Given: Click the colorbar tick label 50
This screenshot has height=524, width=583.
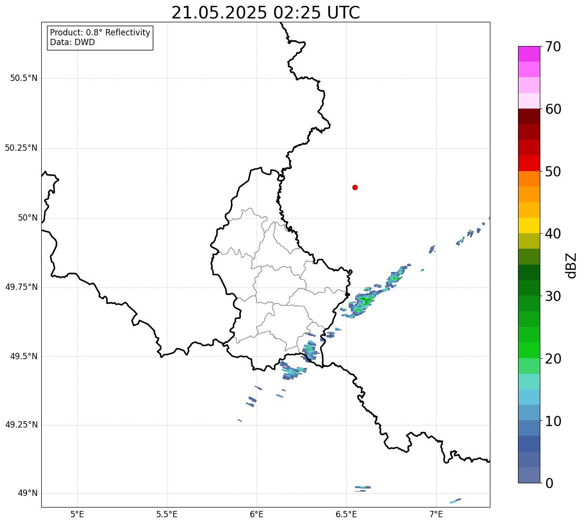Looking at the screenshot, I should point(553,172).
